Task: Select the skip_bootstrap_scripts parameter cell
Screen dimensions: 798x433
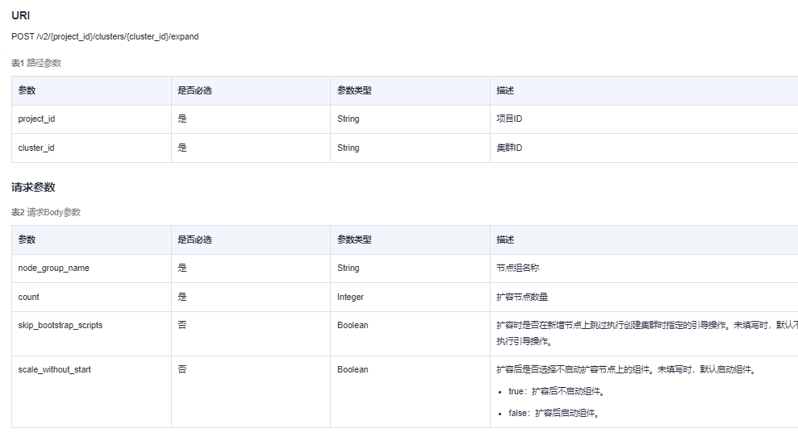Action: tap(61, 325)
